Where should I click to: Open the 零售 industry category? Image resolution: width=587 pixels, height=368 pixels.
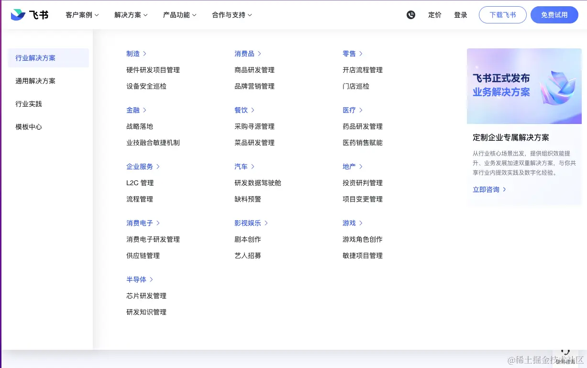(353, 54)
